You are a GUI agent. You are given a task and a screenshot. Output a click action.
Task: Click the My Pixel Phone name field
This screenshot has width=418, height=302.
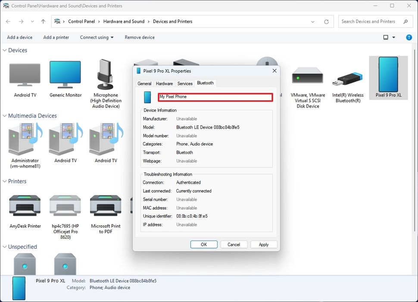point(215,97)
